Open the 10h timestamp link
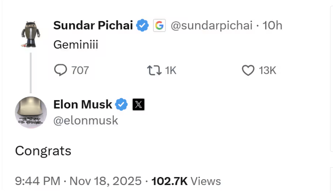The image size is (333, 193). [272, 26]
